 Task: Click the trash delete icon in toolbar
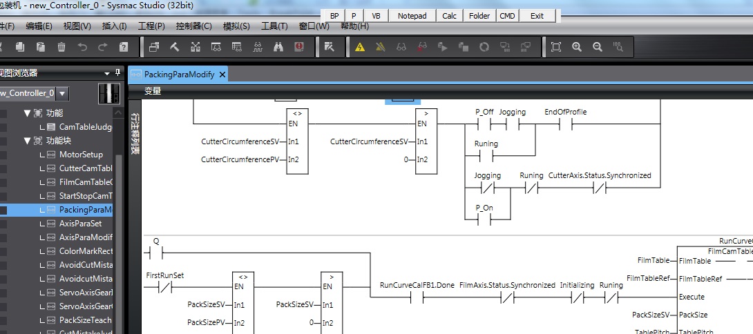coord(61,47)
